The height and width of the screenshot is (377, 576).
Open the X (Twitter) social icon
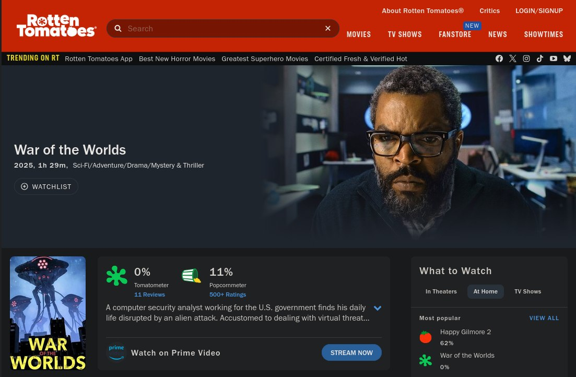click(512, 58)
